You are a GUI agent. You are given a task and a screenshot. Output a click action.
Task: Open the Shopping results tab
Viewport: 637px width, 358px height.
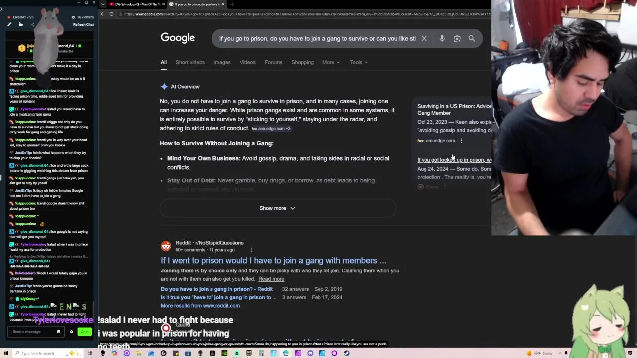pyautogui.click(x=302, y=63)
